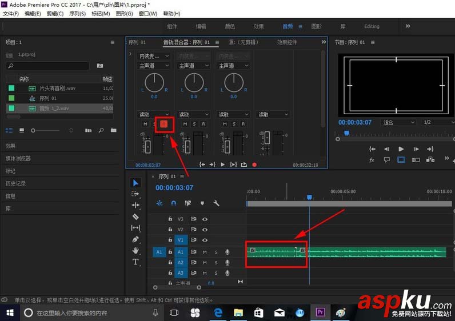Screen dimensions: 455x321
Task: Solo timeline track A2 with S button
Action: tap(216, 263)
